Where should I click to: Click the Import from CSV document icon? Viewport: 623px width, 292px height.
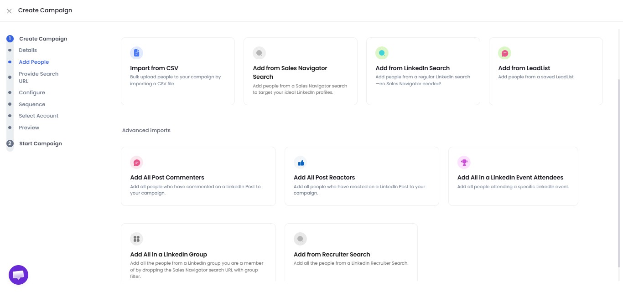136,53
